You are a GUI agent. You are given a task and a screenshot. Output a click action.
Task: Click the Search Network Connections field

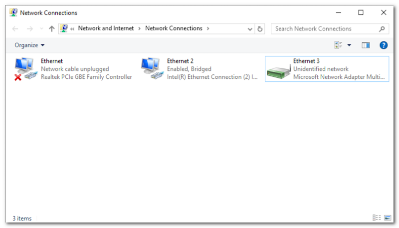pyautogui.click(x=324, y=29)
